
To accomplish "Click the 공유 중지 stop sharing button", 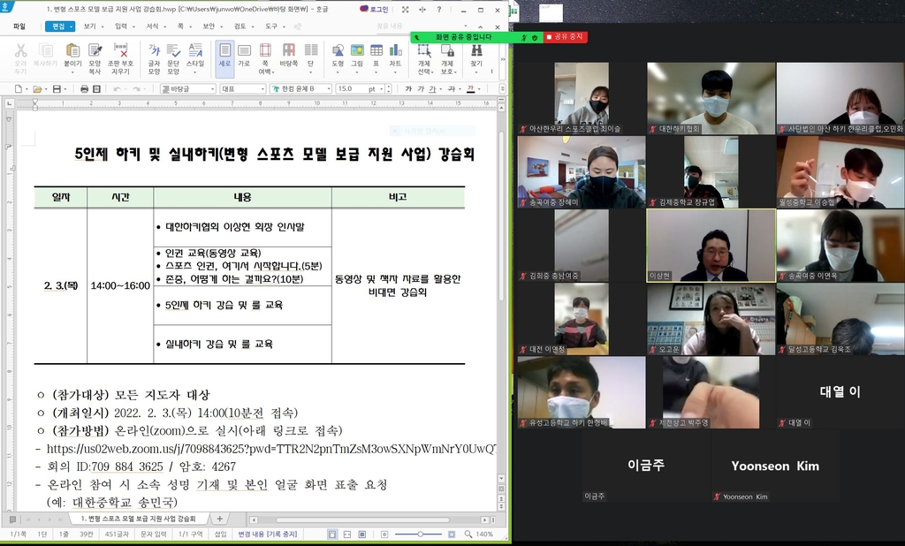I will pyautogui.click(x=566, y=37).
